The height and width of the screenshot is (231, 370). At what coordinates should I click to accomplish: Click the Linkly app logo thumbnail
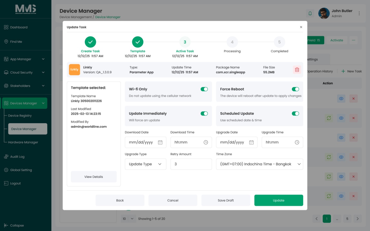(74, 70)
